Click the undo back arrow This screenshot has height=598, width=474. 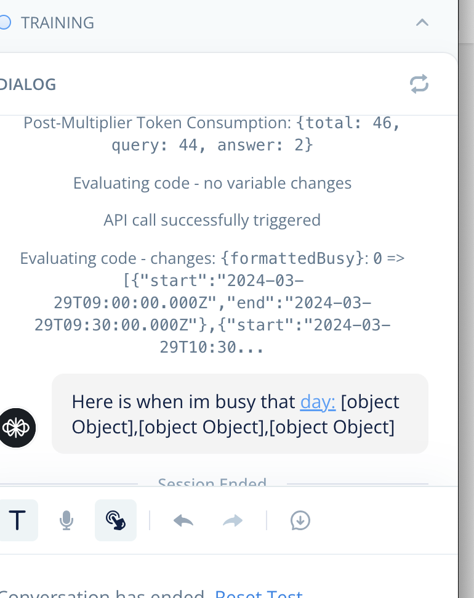coord(183,520)
